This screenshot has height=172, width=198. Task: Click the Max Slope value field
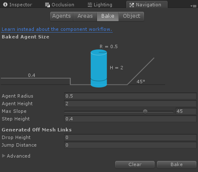pyautogui.click(x=186, y=111)
